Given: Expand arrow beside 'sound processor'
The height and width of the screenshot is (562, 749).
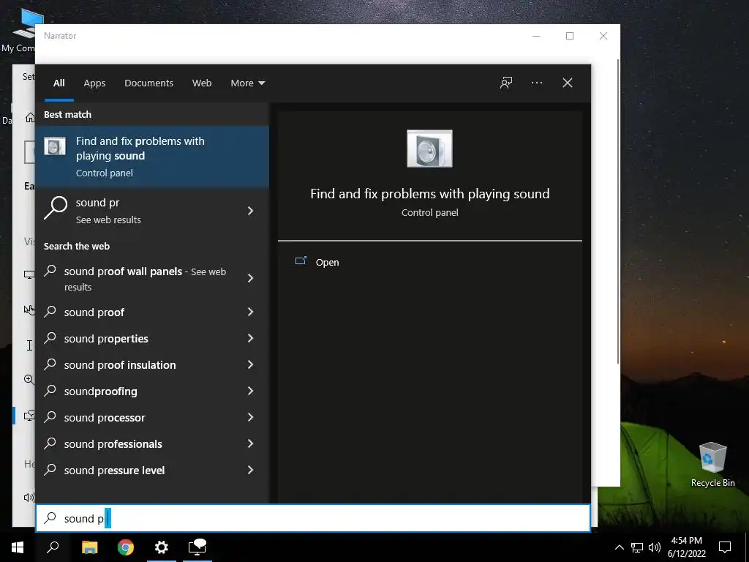Looking at the screenshot, I should point(250,417).
